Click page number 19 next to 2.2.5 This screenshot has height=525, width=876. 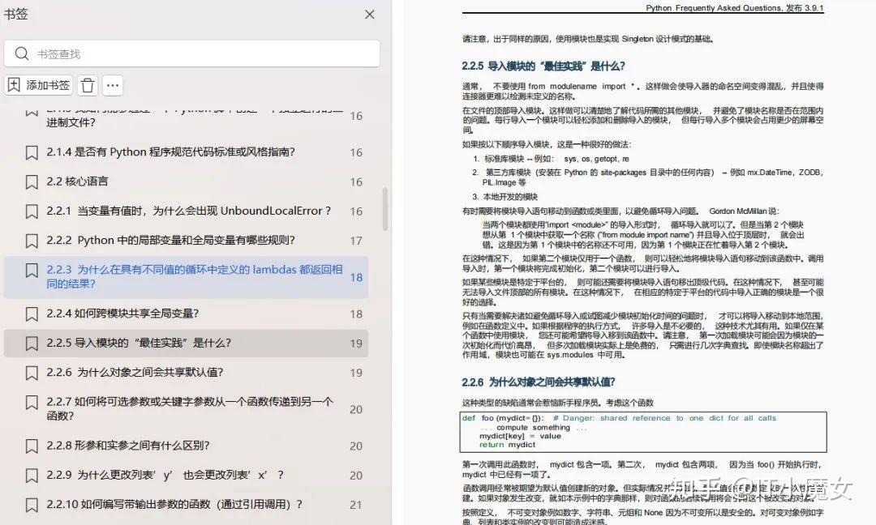(x=355, y=343)
